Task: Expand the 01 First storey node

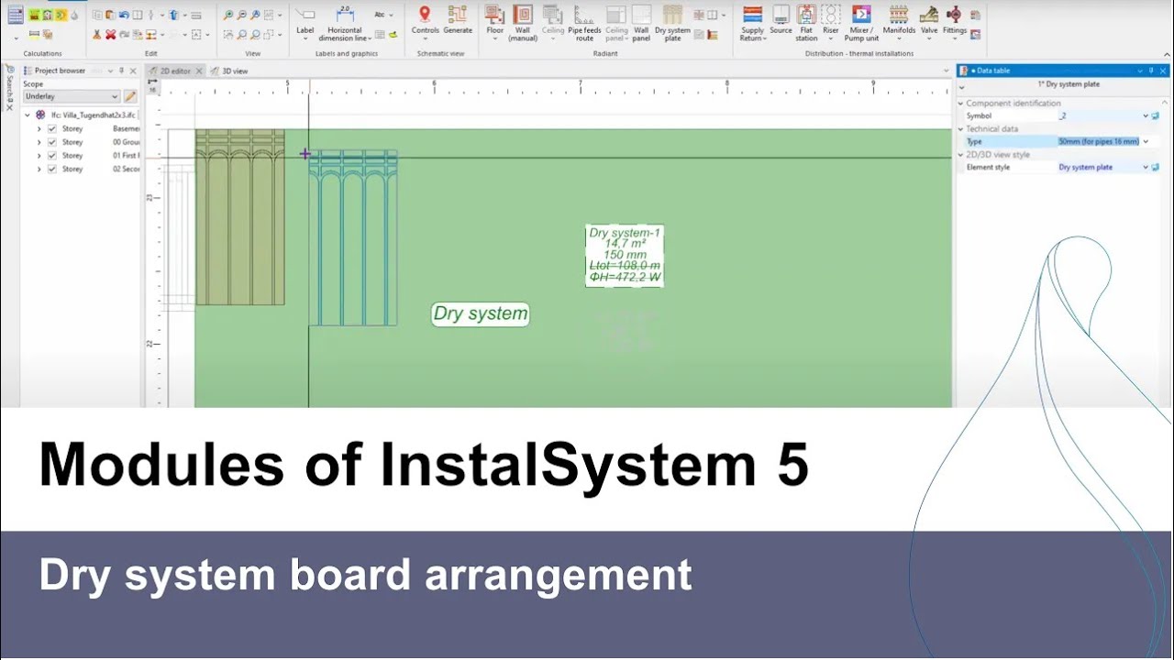Action: [x=39, y=156]
